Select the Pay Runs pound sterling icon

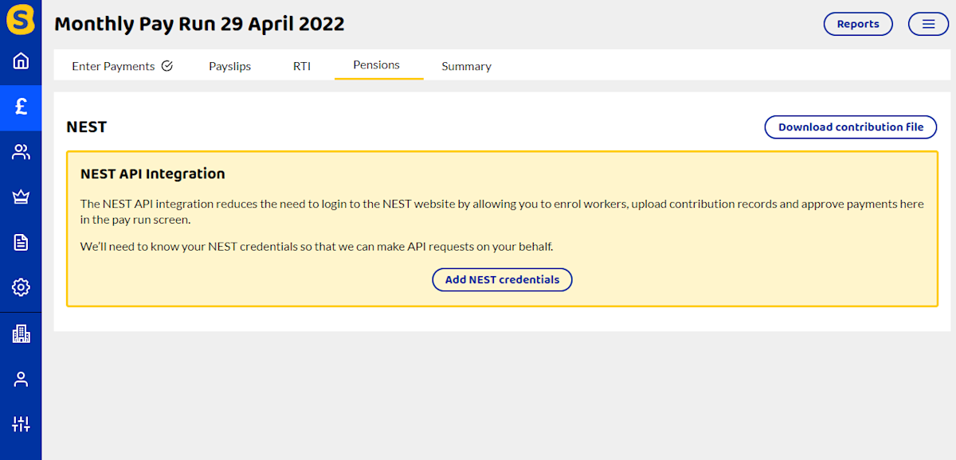click(21, 107)
